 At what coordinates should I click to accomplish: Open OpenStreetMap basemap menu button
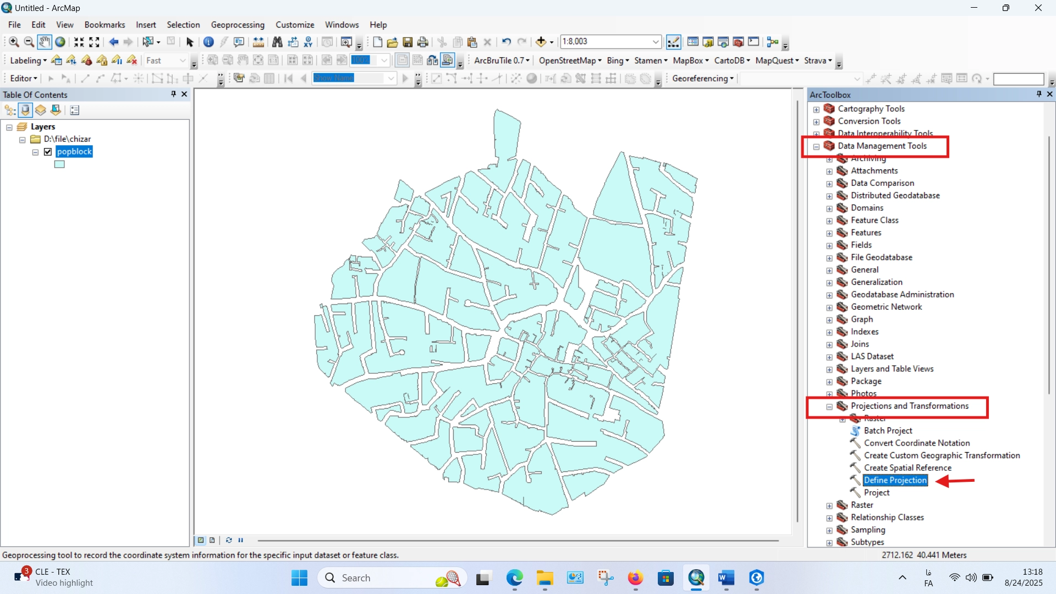570,61
